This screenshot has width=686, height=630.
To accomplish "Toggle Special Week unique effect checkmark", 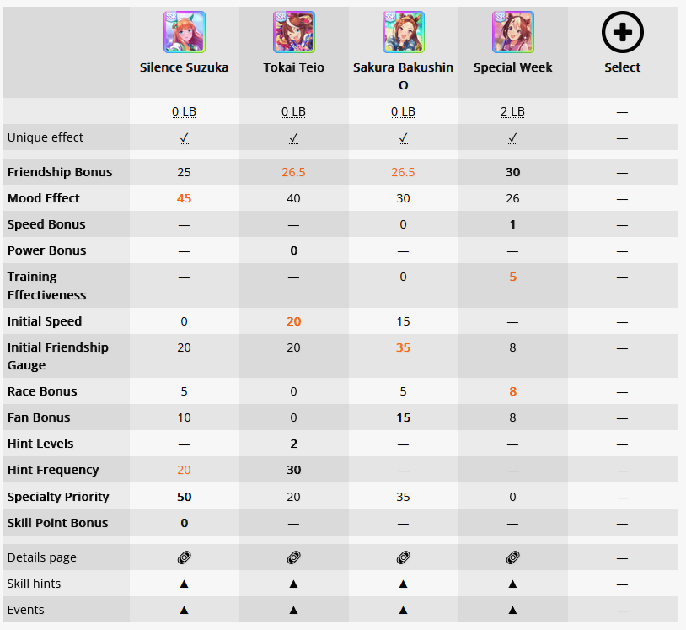I will (512, 138).
